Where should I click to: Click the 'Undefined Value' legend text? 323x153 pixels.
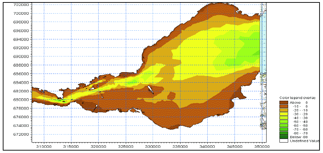305,141
